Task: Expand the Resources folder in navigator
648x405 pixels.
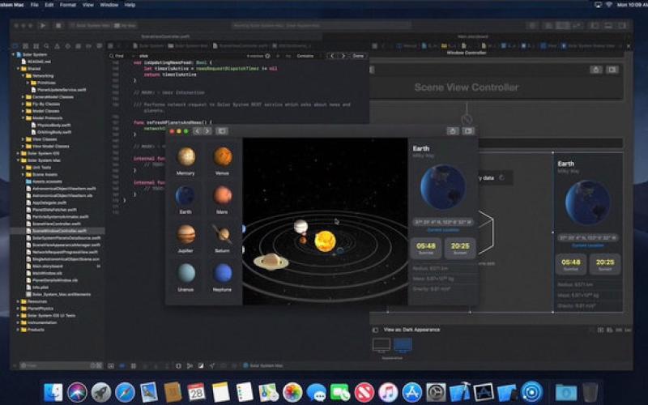Action: tap(19, 301)
